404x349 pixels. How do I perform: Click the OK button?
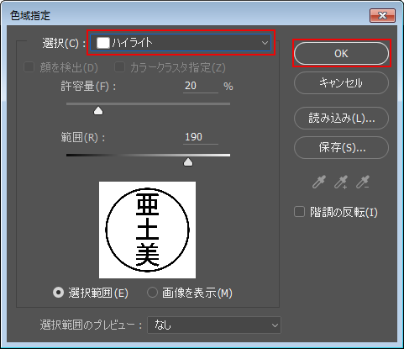point(341,54)
